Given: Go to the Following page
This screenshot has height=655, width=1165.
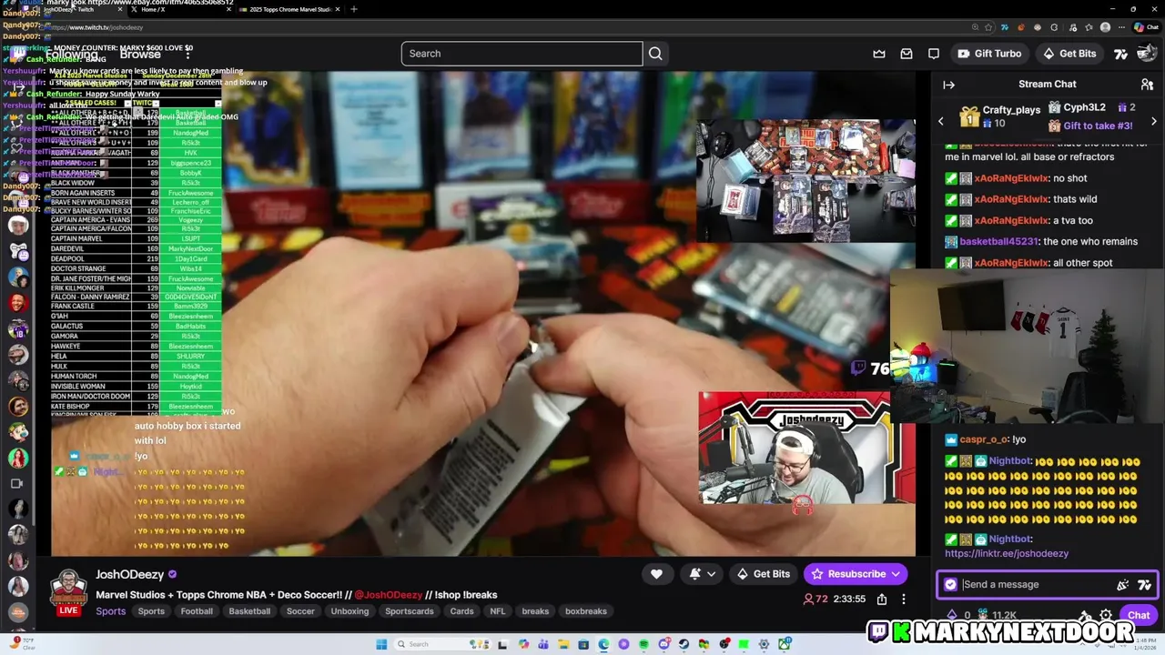Looking at the screenshot, I should click(x=71, y=54).
